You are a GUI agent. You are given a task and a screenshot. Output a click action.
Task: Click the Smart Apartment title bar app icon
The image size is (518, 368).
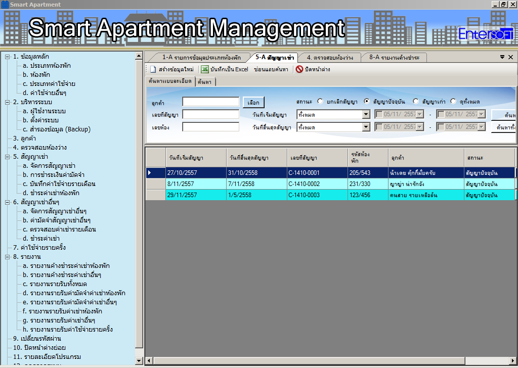click(x=5, y=4)
